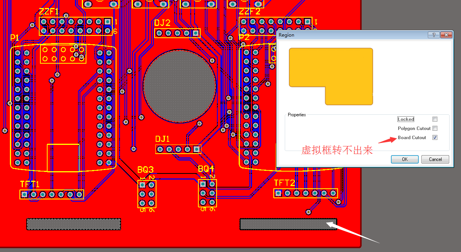The height and width of the screenshot is (252, 461).
Task: Click the help question mark button in Region dialog
Action: click(x=434, y=35)
